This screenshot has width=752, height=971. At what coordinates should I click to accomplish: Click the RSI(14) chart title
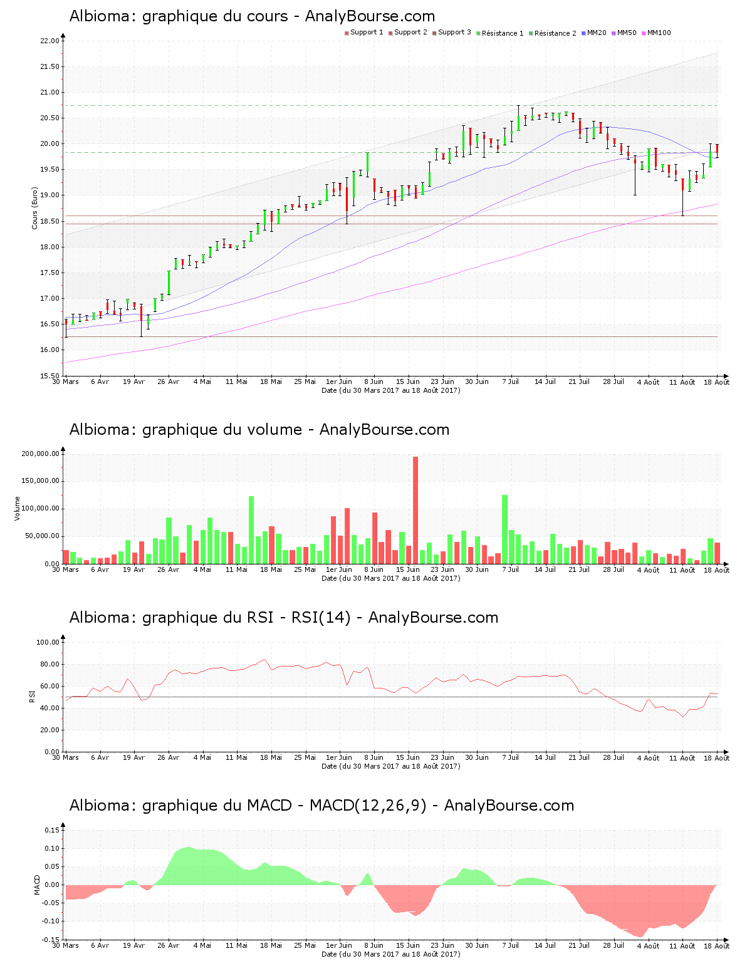point(284,618)
